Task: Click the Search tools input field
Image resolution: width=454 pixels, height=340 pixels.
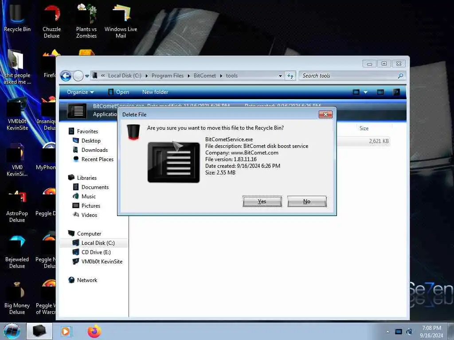Action: click(x=348, y=76)
